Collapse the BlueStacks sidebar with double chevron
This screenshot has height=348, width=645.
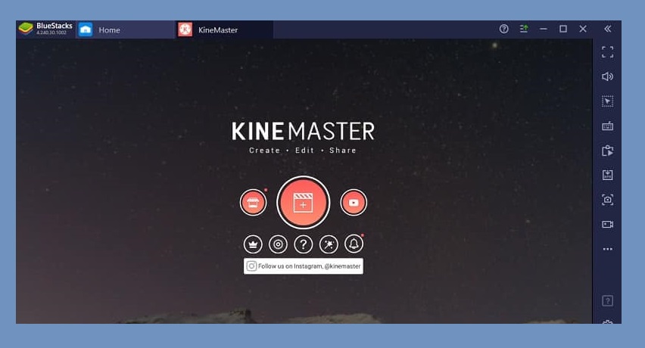pyautogui.click(x=608, y=29)
